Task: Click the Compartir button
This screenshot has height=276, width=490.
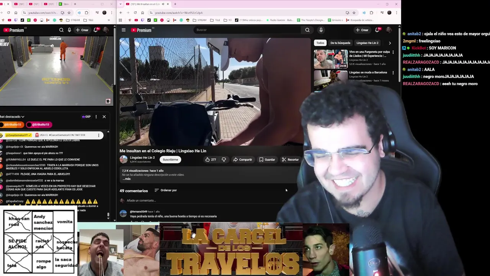Action: click(x=243, y=159)
